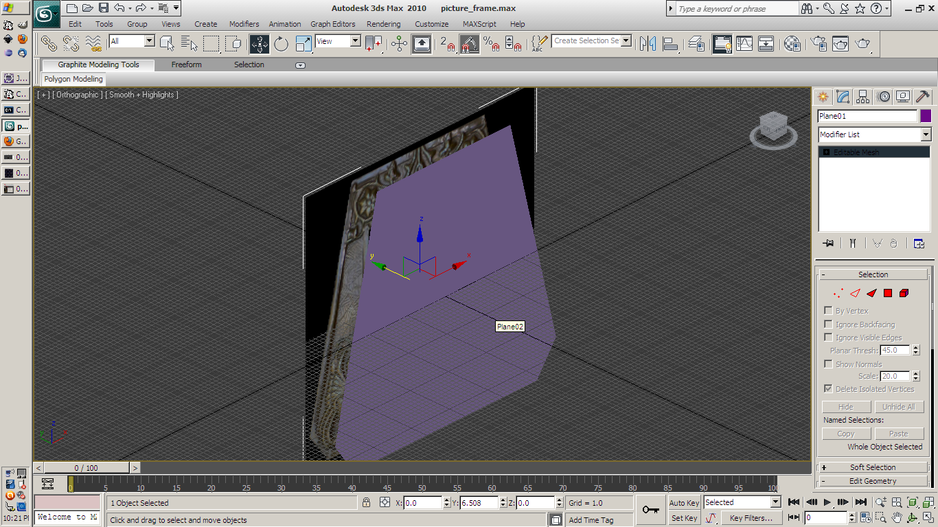The height and width of the screenshot is (527, 938).
Task: Toggle the Auto Key animation mode
Action: click(x=684, y=503)
